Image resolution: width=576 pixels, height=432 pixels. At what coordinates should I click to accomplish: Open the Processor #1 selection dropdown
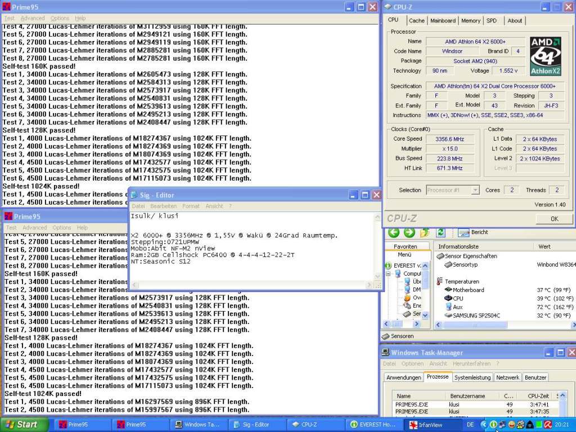click(x=475, y=190)
